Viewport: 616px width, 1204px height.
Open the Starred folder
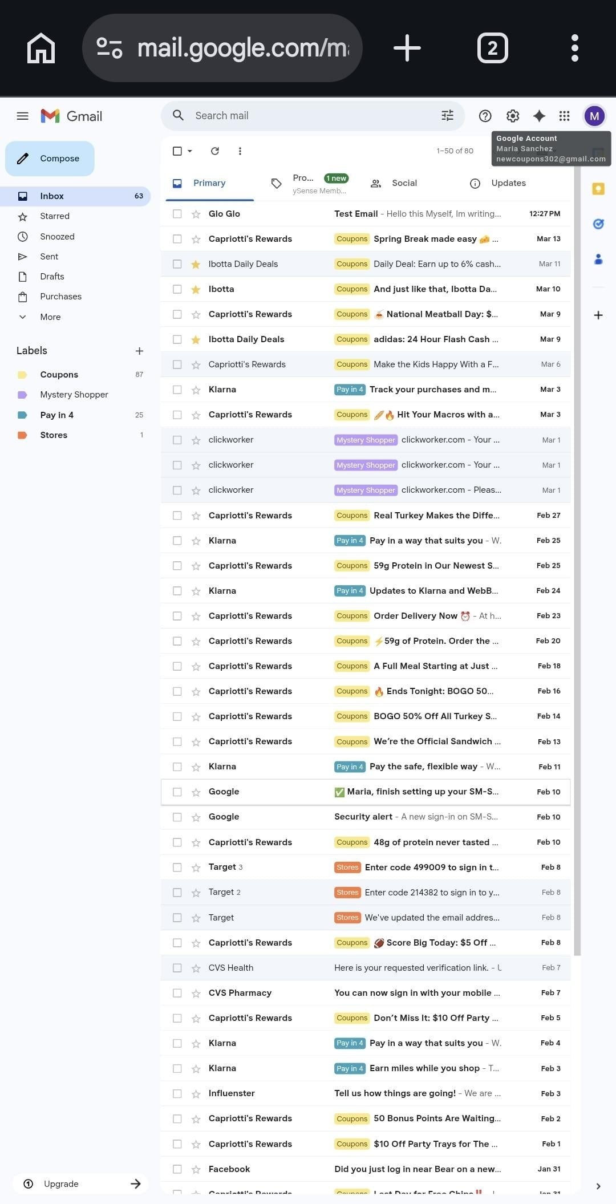coord(75,216)
